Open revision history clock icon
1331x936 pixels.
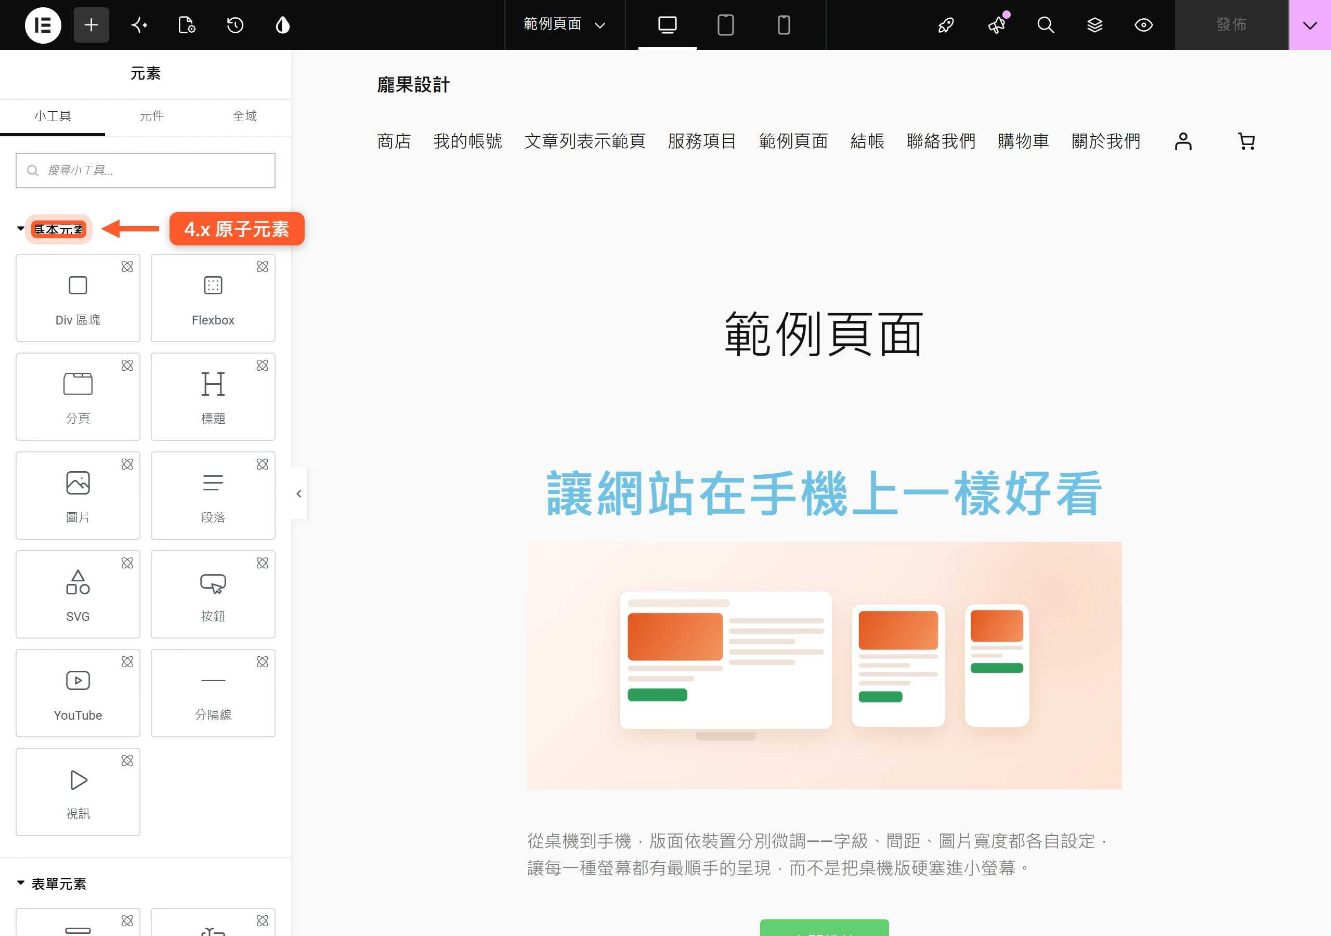[235, 25]
